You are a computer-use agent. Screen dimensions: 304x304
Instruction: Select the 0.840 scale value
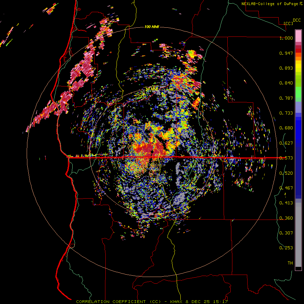286,83
